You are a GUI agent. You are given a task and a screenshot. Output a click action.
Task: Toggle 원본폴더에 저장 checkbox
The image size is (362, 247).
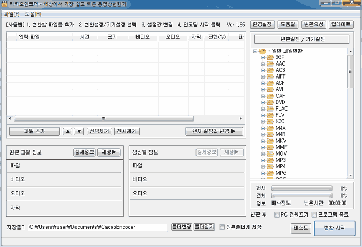pos(222,227)
